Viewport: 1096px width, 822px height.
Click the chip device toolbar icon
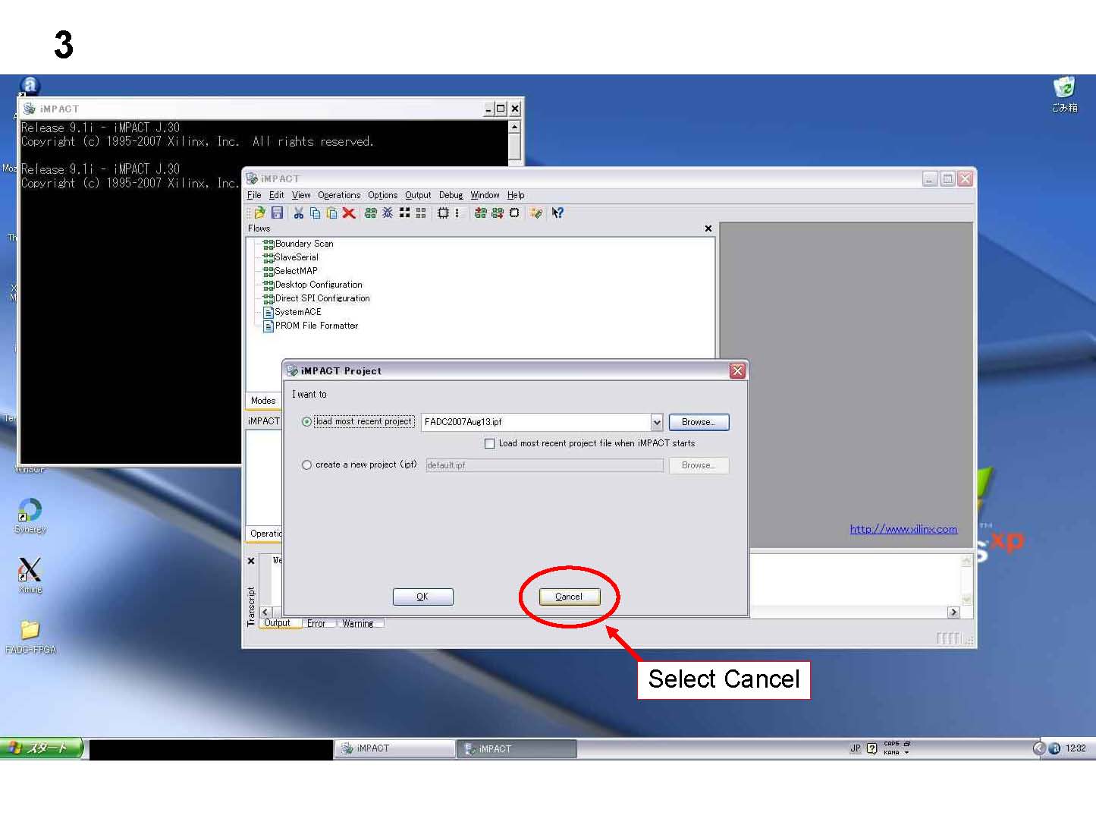point(444,213)
